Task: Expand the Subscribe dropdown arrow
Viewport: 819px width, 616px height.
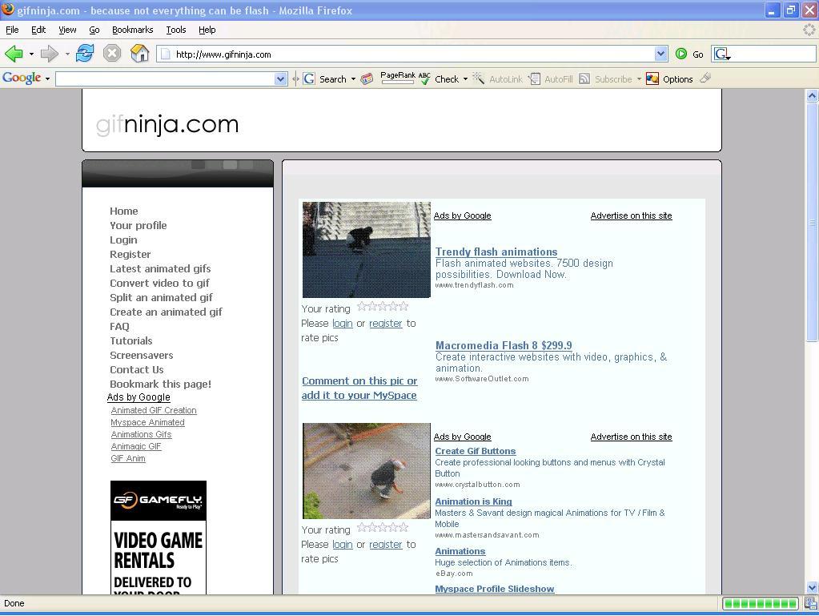Action: pyautogui.click(x=639, y=79)
